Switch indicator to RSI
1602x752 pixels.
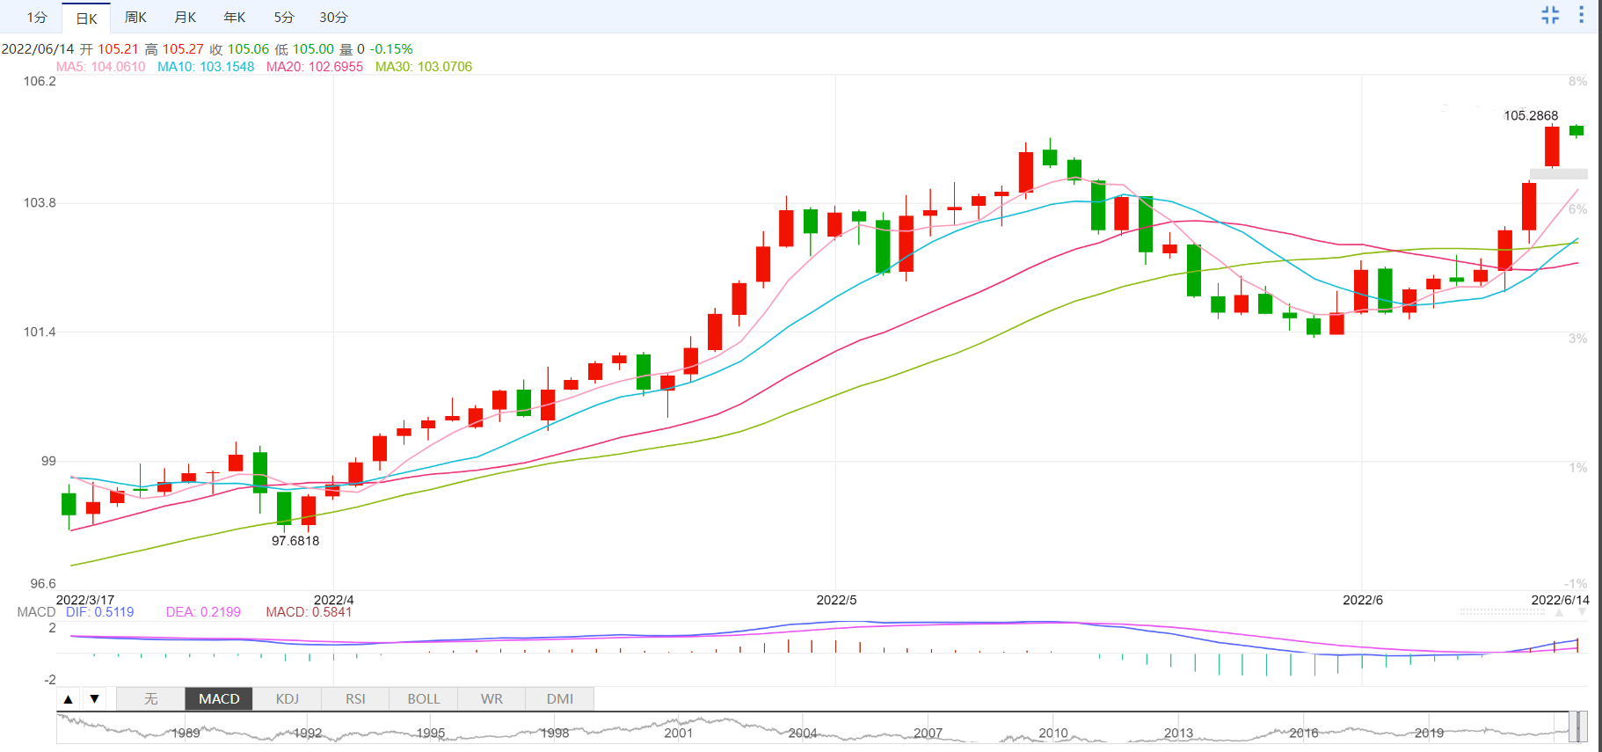tap(355, 699)
